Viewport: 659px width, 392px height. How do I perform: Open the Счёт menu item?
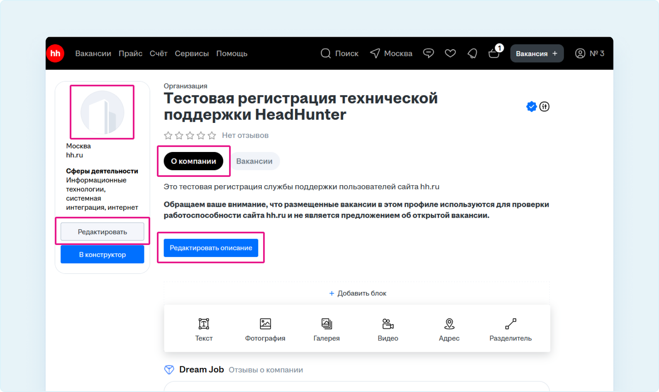(x=159, y=54)
